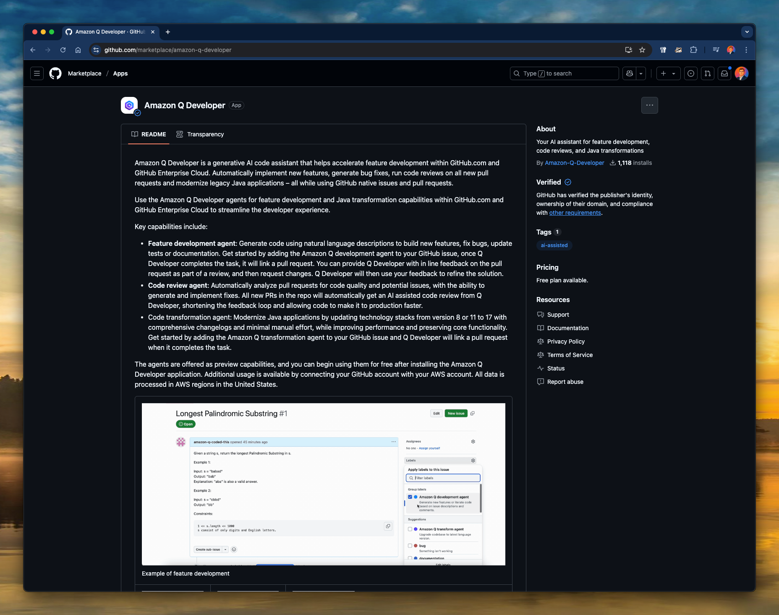Open the Terms of Service link
This screenshot has height=615, width=779.
pyautogui.click(x=569, y=355)
